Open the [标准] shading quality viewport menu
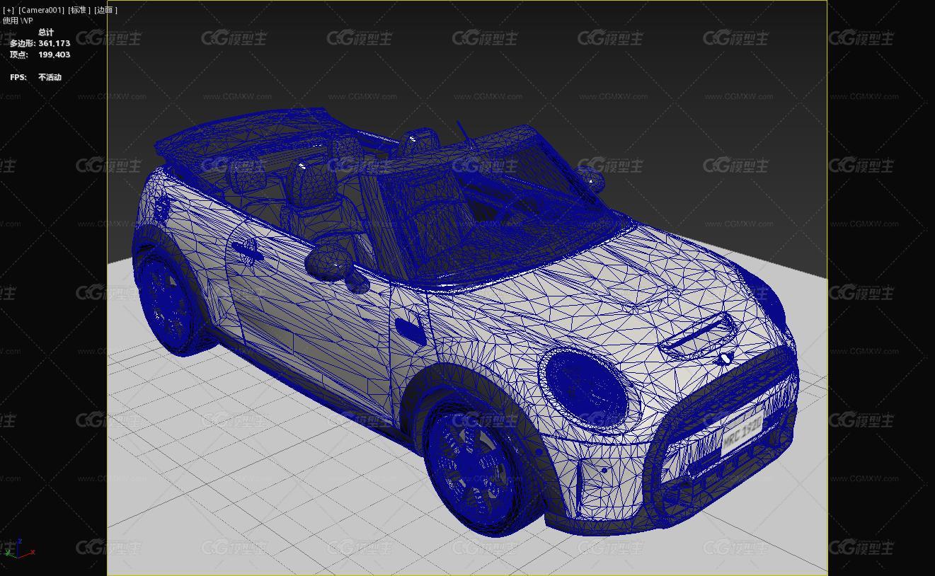The height and width of the screenshot is (576, 935). [79, 10]
